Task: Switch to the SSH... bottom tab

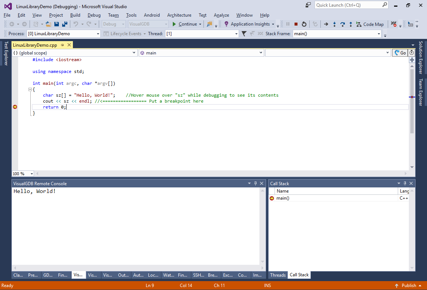Action: tap(199, 275)
